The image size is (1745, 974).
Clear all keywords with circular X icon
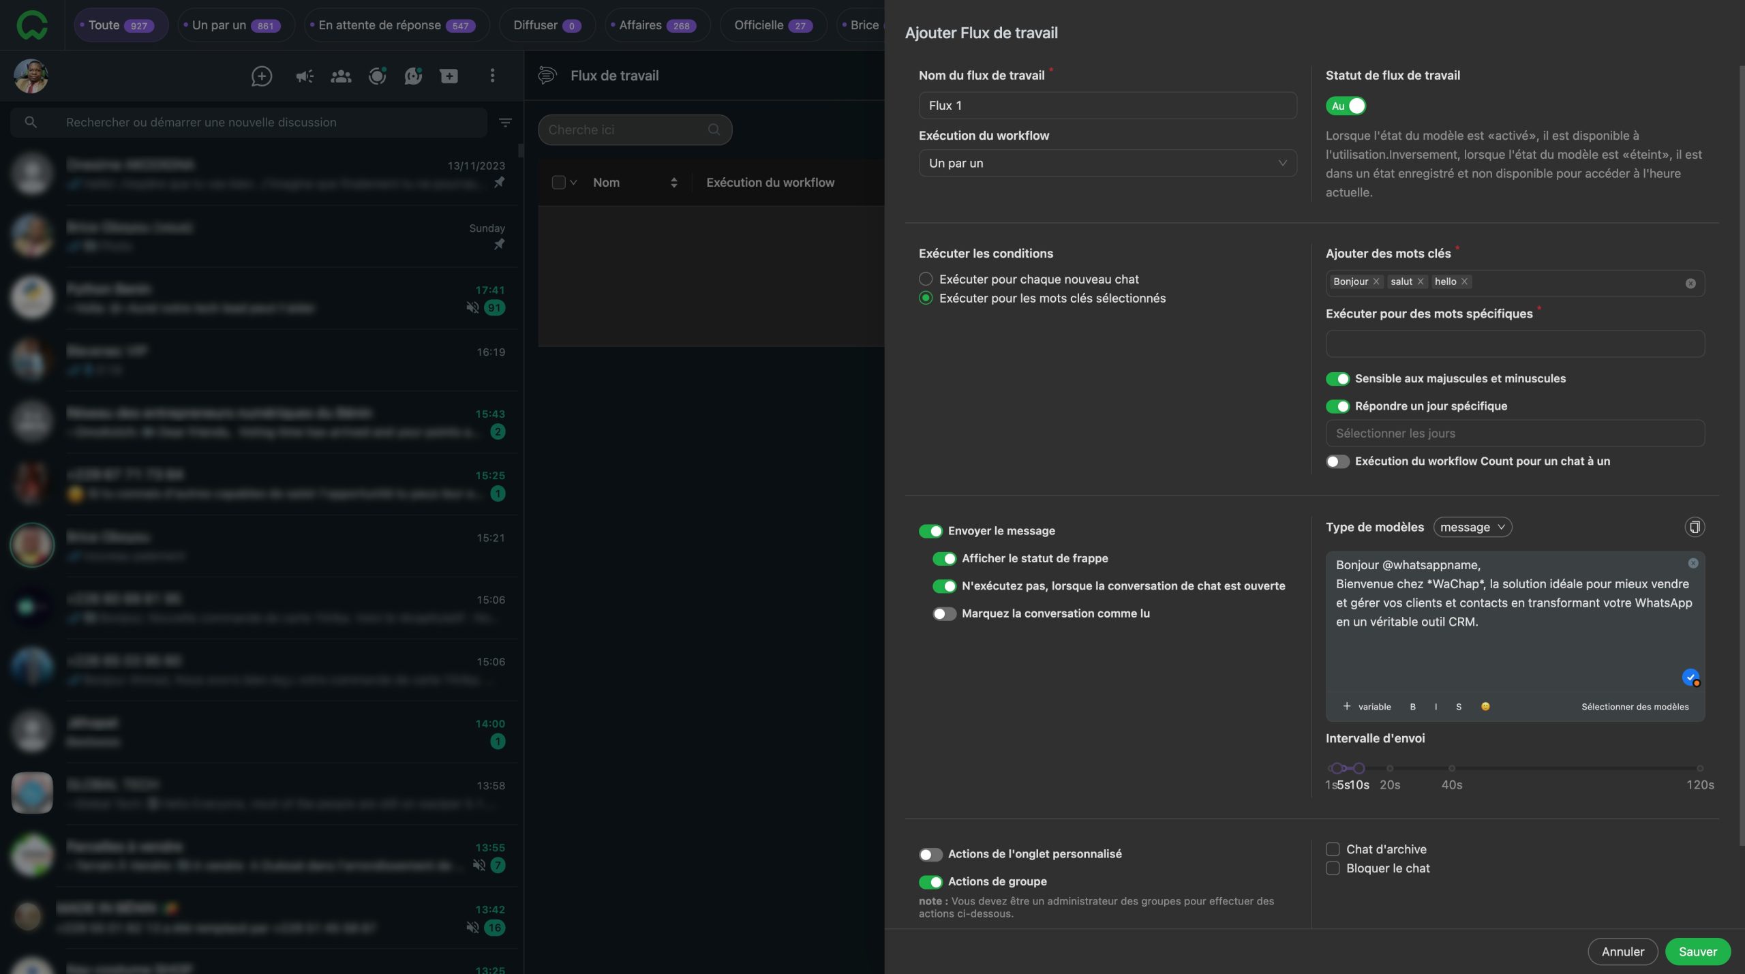(x=1690, y=284)
